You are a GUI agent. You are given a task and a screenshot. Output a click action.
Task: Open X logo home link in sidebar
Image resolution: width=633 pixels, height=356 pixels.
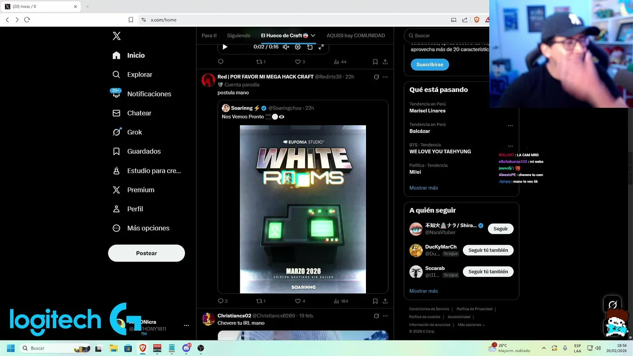pos(117,36)
